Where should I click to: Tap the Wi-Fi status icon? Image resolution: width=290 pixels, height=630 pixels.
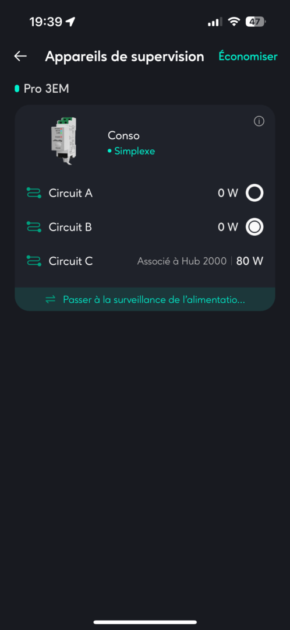[x=233, y=22]
